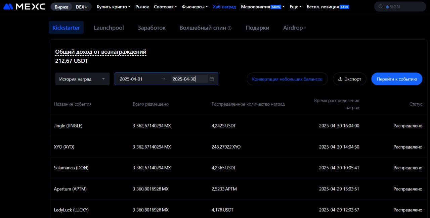
Task: Switch to Биржа mode
Action: point(61,7)
